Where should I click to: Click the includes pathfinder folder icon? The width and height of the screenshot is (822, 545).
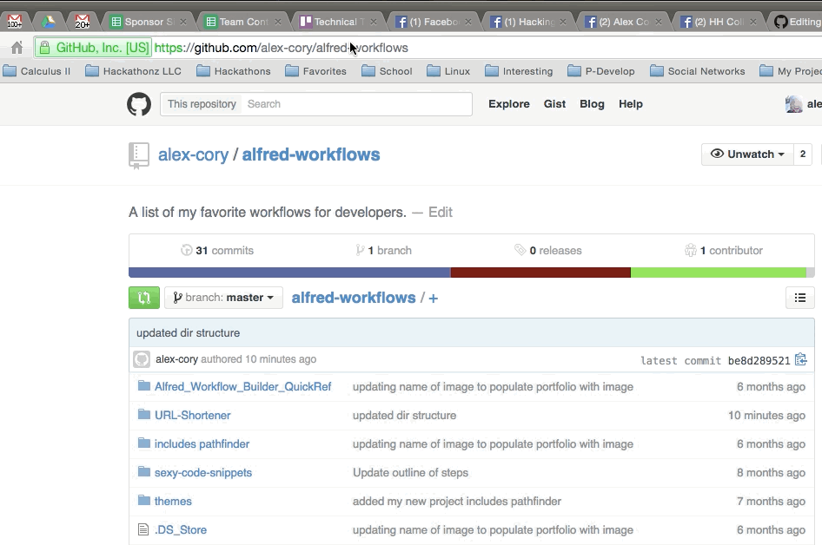[x=144, y=443]
